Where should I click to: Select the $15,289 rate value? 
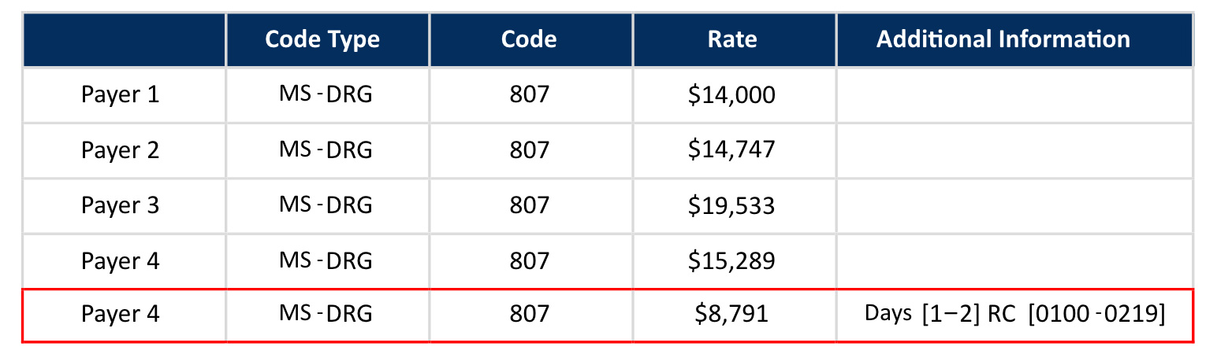point(731,260)
